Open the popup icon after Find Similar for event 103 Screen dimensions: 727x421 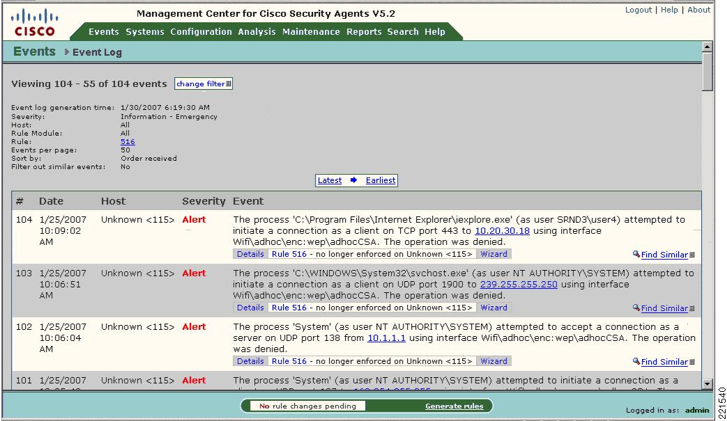coord(692,308)
